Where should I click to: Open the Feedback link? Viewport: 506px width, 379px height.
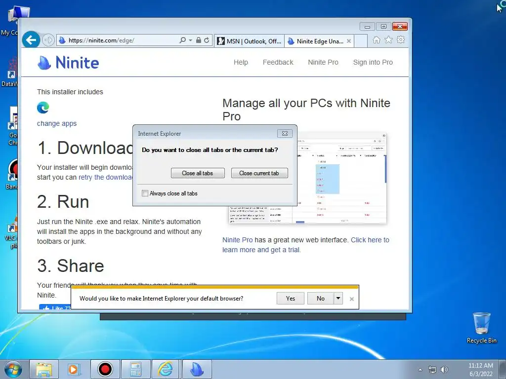click(278, 63)
